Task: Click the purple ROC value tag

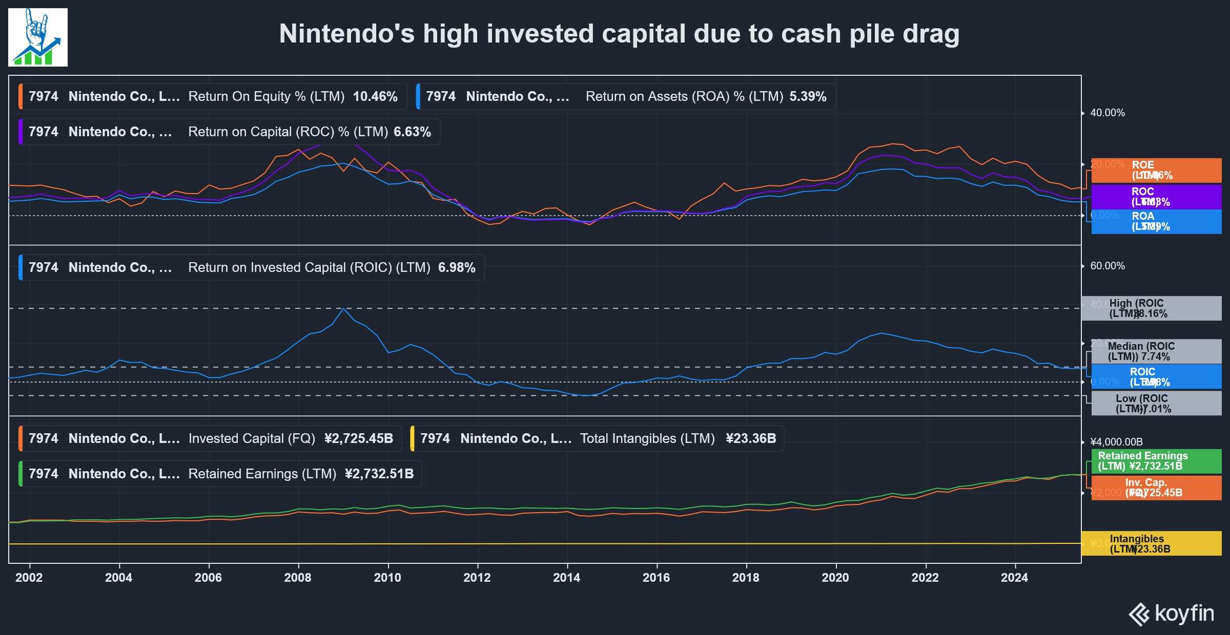Action: click(1156, 197)
